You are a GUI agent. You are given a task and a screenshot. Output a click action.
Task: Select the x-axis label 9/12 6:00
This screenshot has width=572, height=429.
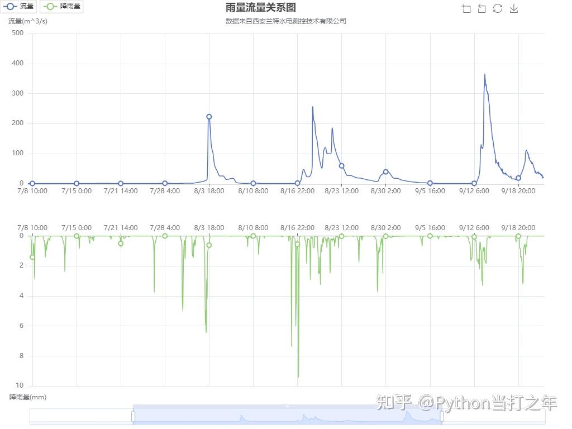pos(473,190)
